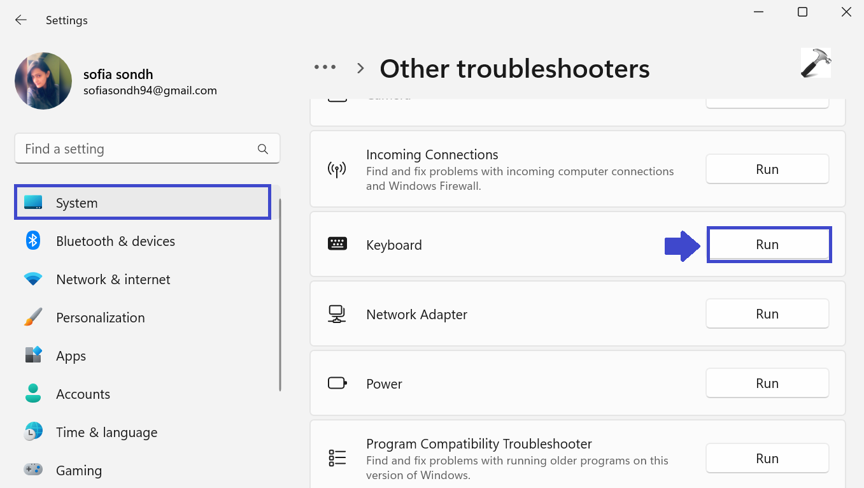Run the Keyboard troubleshooter

767,245
